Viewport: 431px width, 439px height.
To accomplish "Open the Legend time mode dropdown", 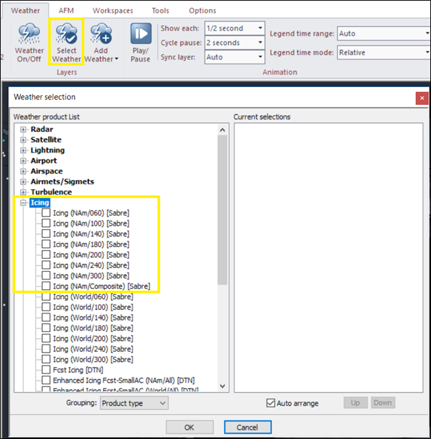I will click(383, 52).
